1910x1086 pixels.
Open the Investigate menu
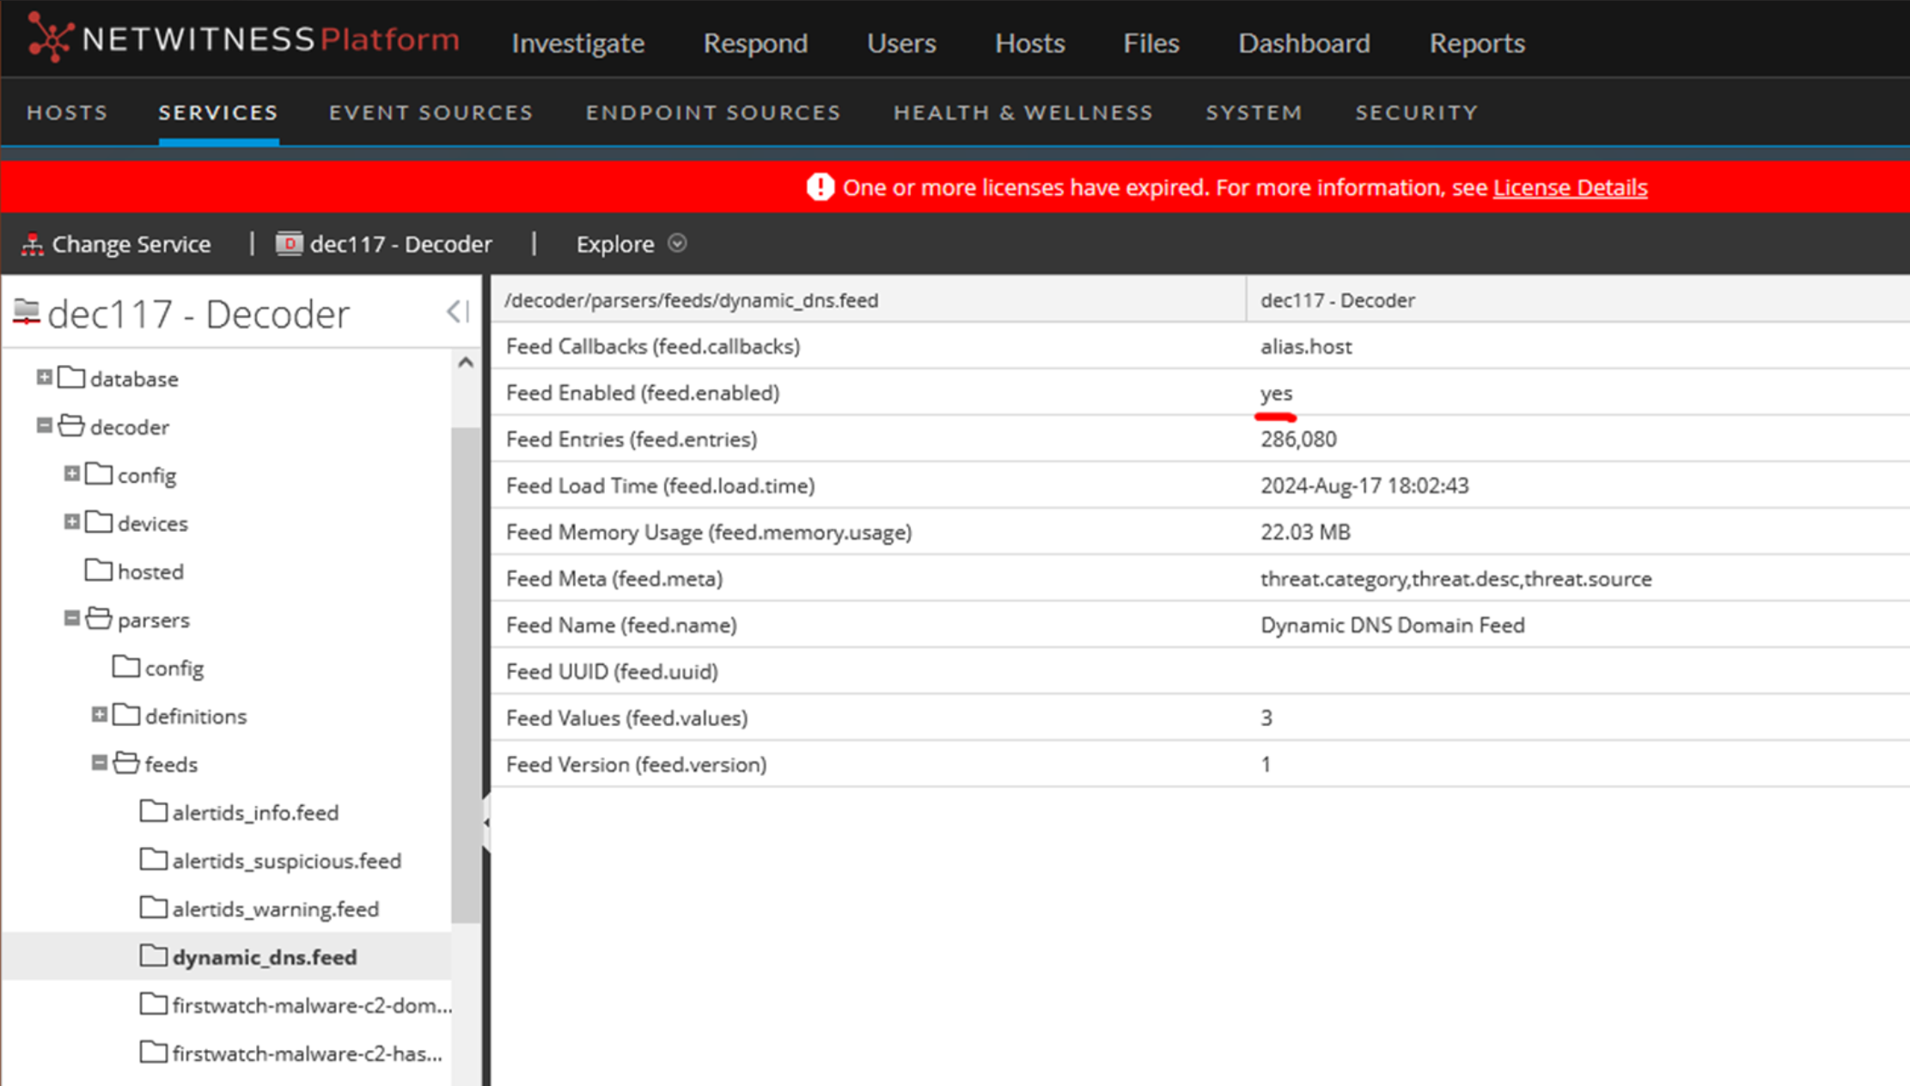[x=577, y=43]
